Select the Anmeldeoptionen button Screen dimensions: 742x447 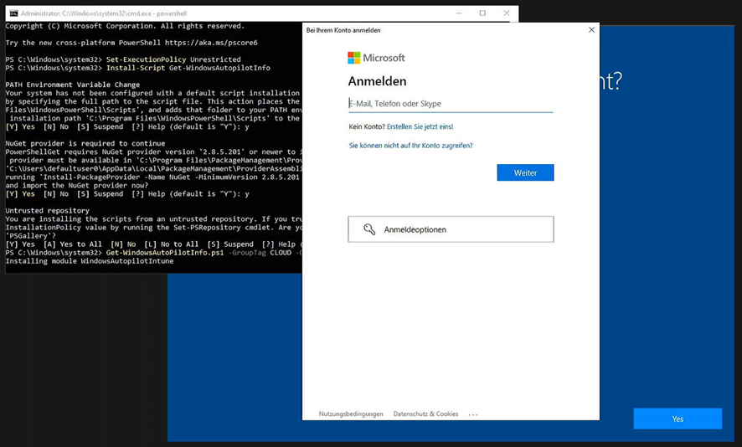click(451, 229)
